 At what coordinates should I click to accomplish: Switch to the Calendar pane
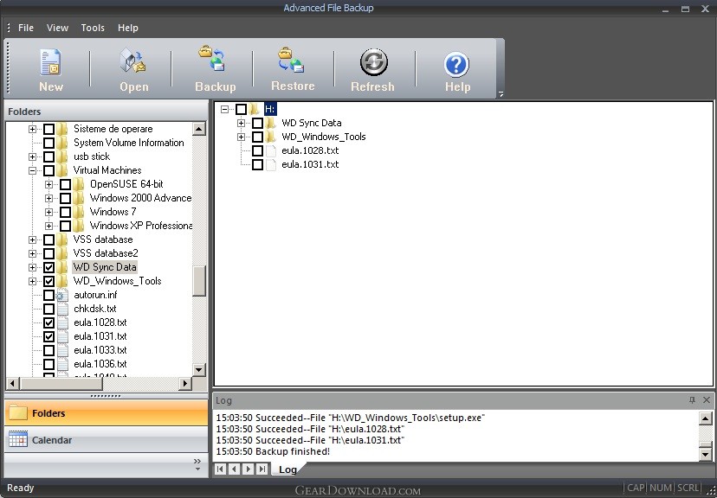tap(107, 439)
